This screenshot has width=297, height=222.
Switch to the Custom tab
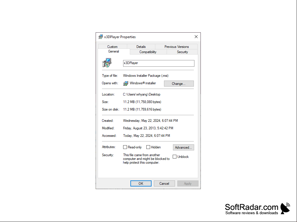(112, 47)
